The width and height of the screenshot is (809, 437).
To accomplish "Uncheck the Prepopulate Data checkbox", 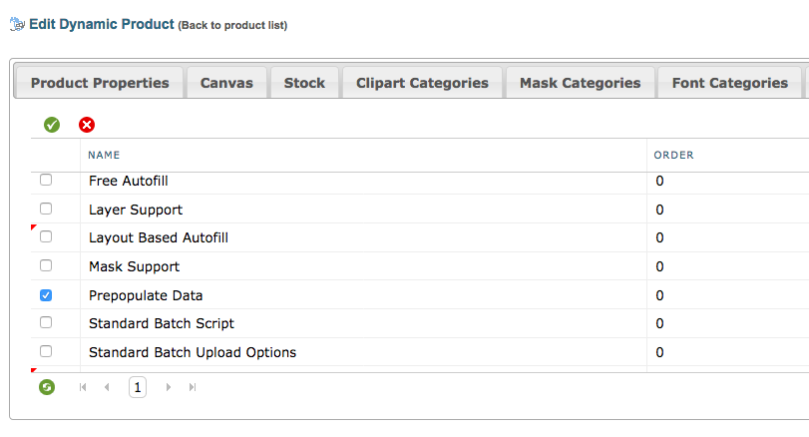I will tap(46, 295).
